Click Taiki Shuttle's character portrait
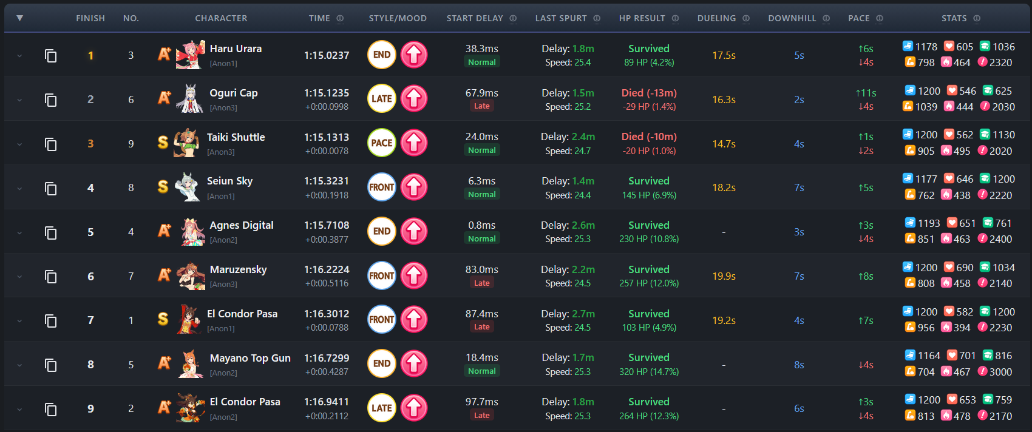1032x432 pixels. (x=187, y=143)
